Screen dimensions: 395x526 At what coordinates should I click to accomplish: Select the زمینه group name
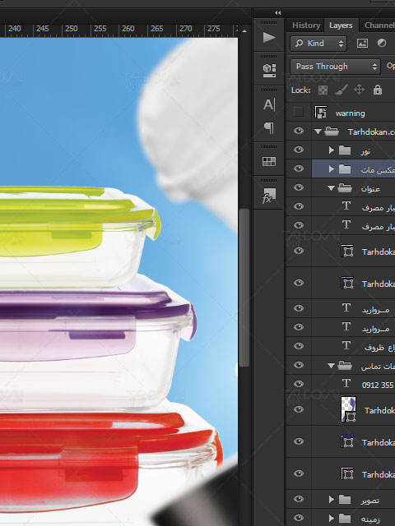coord(370,519)
